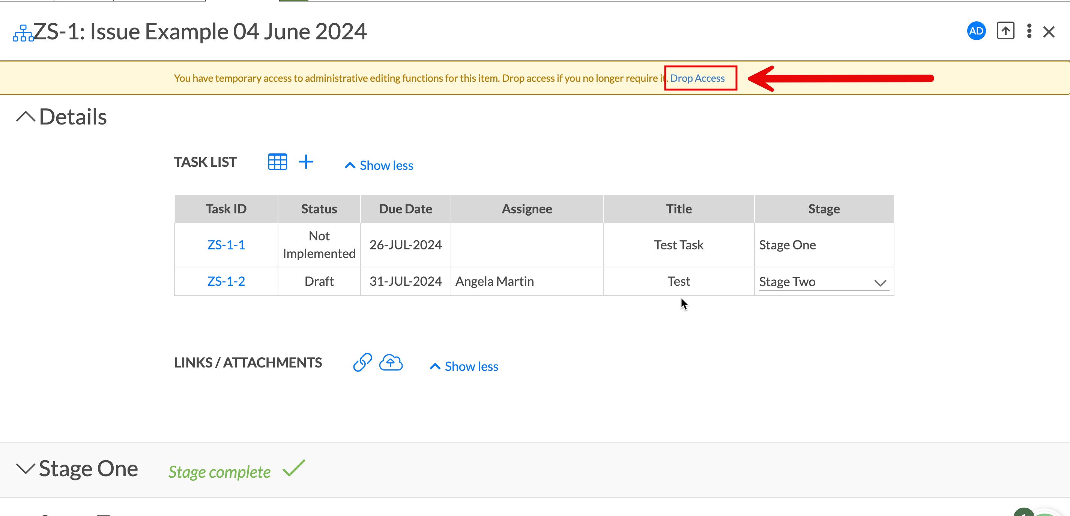The width and height of the screenshot is (1070, 516).
Task: Click Show less in Links / Attachments
Action: click(x=464, y=366)
